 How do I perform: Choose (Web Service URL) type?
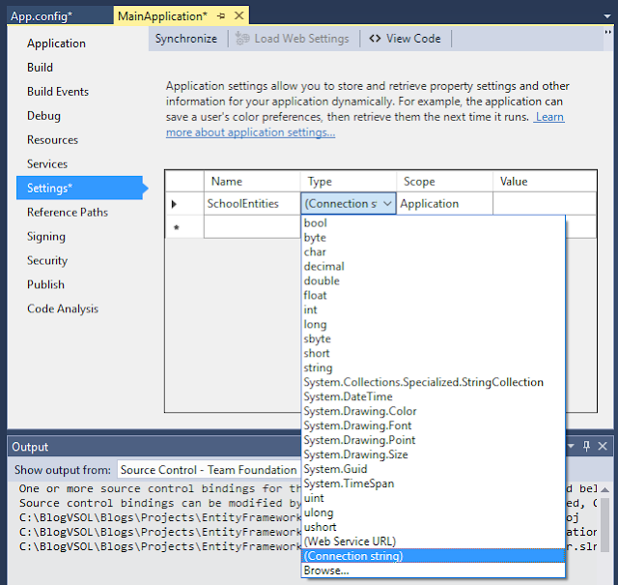pos(434,541)
